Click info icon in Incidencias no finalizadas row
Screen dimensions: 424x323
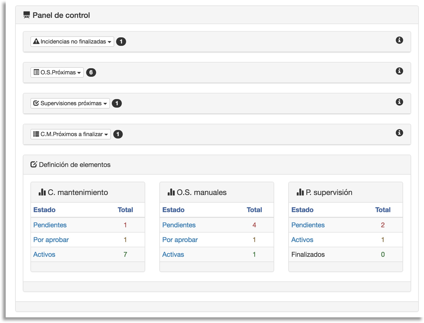click(399, 40)
